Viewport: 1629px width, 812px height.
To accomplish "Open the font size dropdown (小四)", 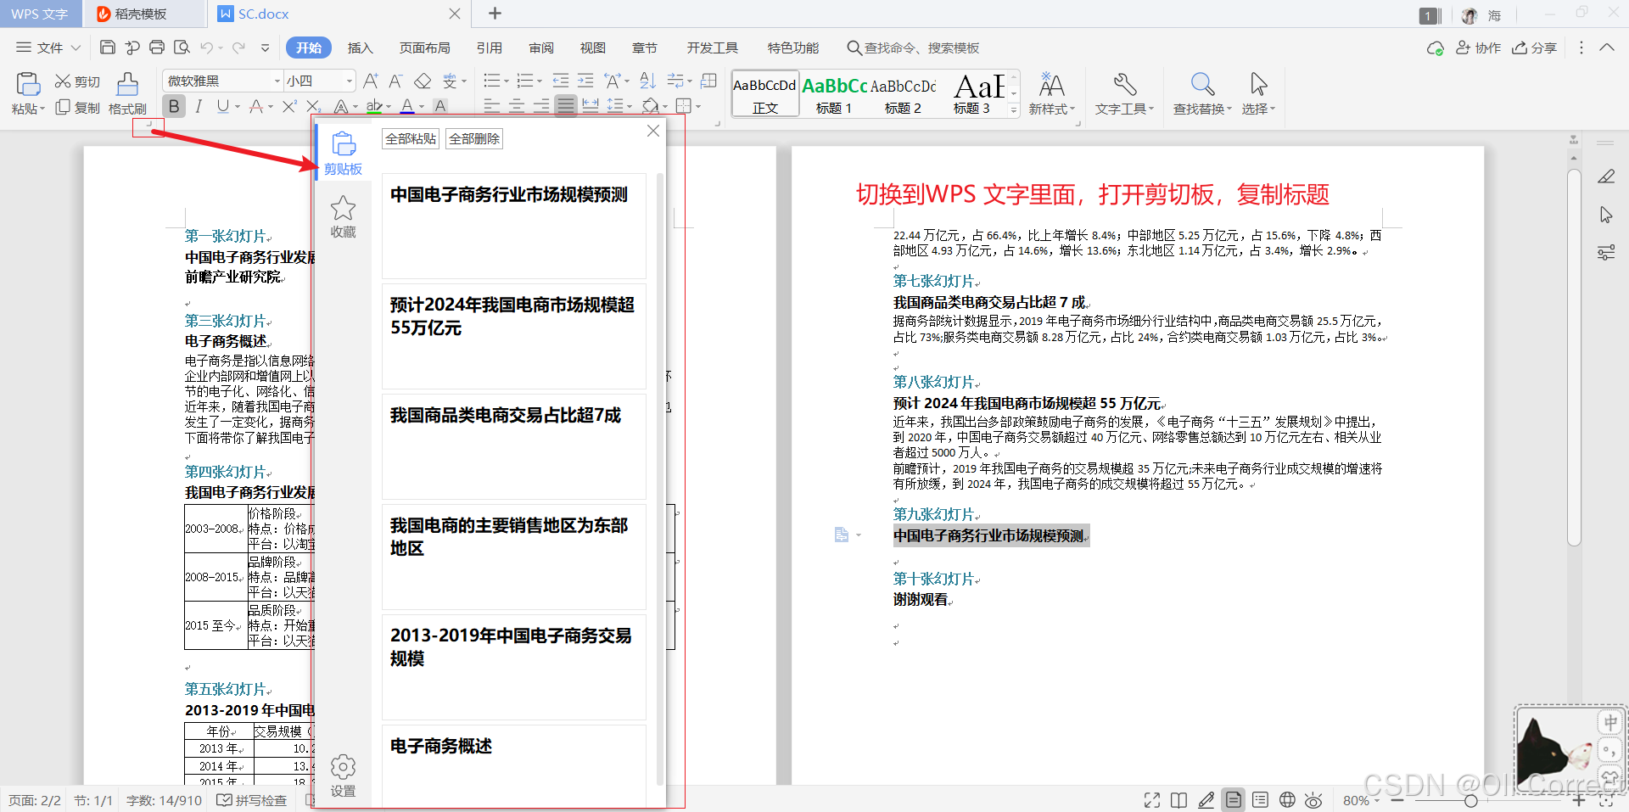I will pyautogui.click(x=349, y=81).
